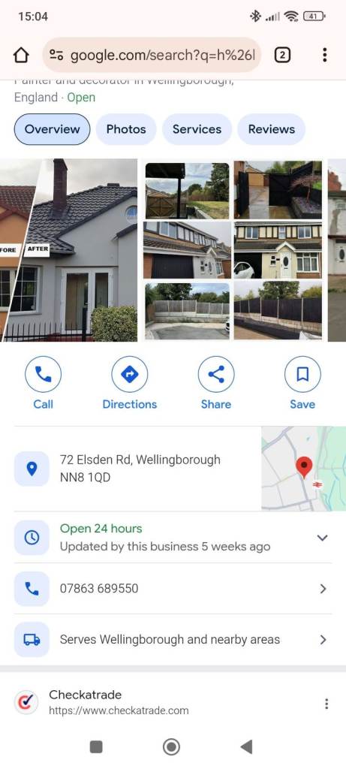Switch to the Services tab
The image size is (346, 769).
[197, 129]
